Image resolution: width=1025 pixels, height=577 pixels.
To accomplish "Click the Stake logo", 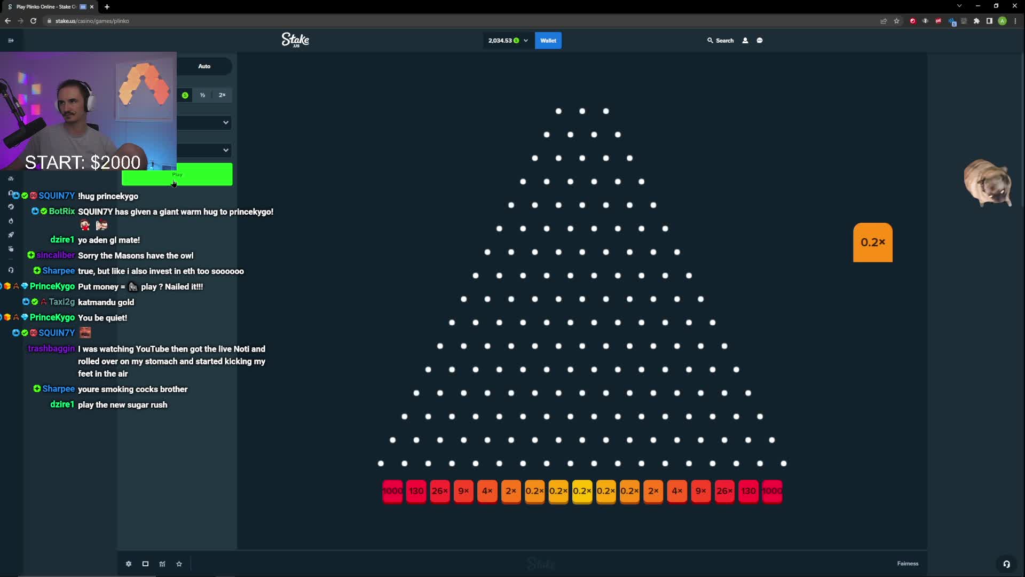I will tap(295, 40).
